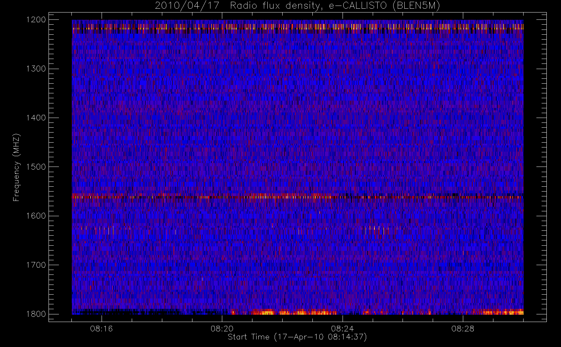Viewport: 561px width, 347px height.
Task: Click the 1600 frequency tick label
Action: point(36,216)
